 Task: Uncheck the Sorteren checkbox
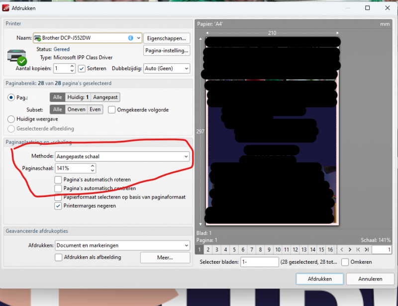pyautogui.click(x=82, y=68)
